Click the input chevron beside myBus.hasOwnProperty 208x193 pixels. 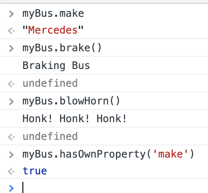coord(11,155)
